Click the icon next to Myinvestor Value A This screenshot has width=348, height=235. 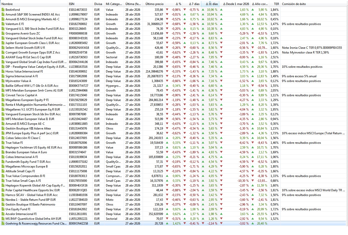point(3,81)
